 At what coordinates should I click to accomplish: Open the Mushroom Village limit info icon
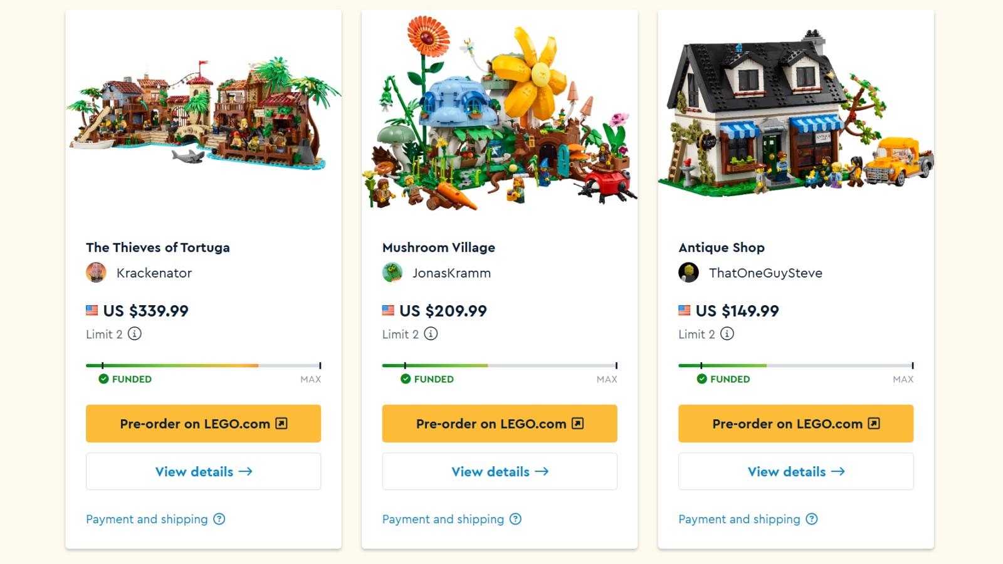pyautogui.click(x=431, y=333)
